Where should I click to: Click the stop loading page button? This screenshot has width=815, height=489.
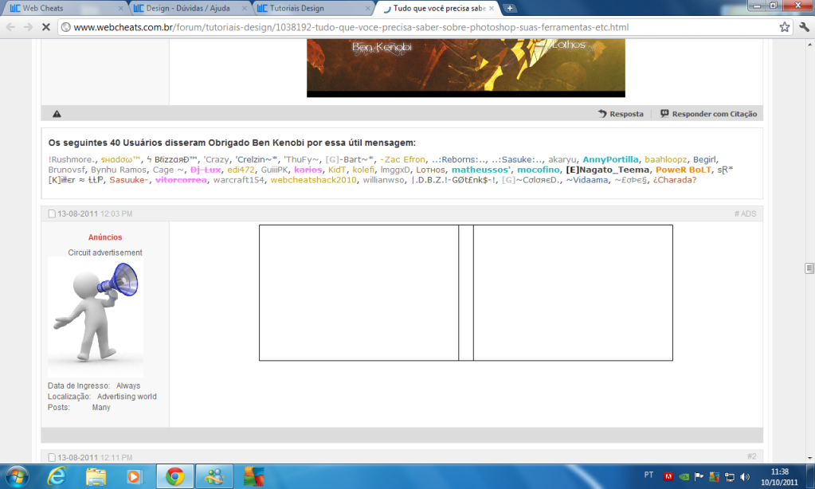(x=45, y=26)
